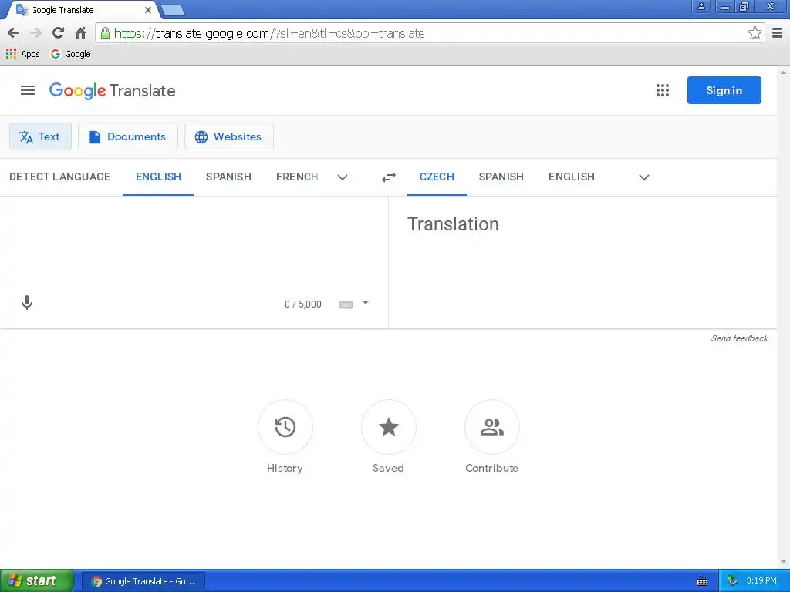
Task: Start voice input with microphone
Action: (x=27, y=302)
